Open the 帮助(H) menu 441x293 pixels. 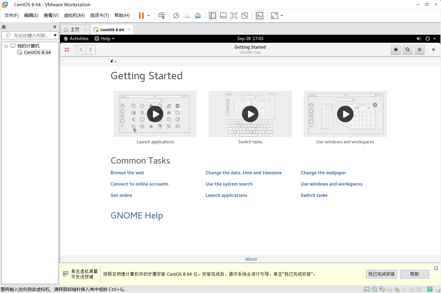[122, 15]
